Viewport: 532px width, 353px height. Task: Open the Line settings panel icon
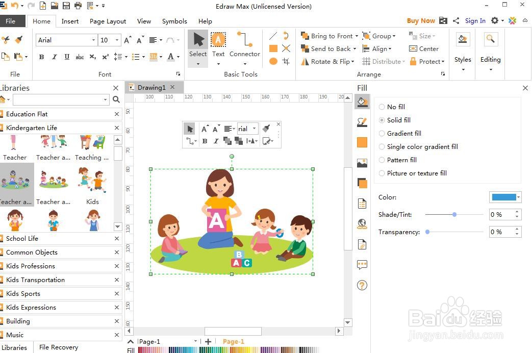(x=362, y=122)
